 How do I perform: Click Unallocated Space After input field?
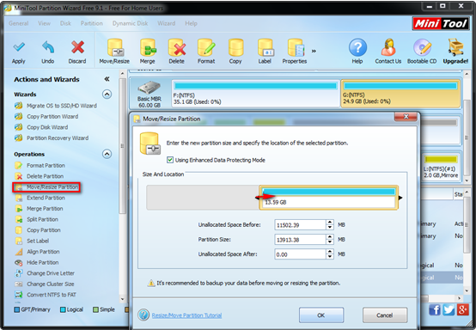[x=300, y=254]
